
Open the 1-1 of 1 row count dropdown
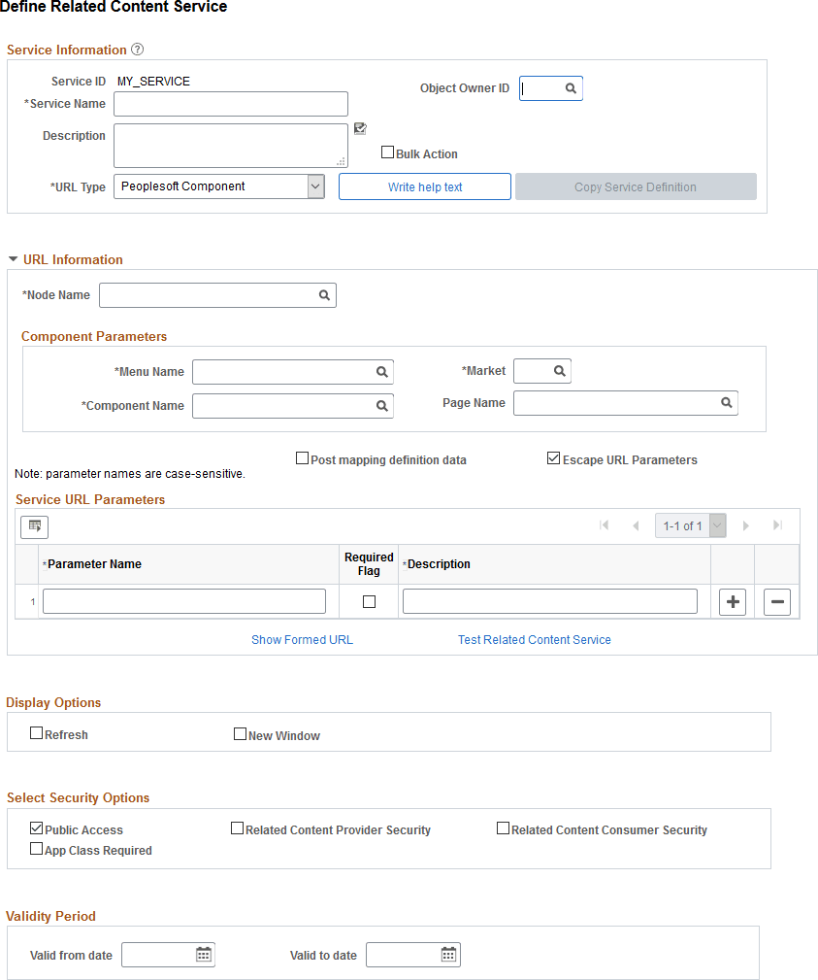[716, 524]
